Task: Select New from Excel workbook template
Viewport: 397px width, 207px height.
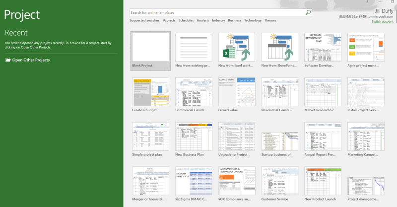Action: pyautogui.click(x=237, y=47)
